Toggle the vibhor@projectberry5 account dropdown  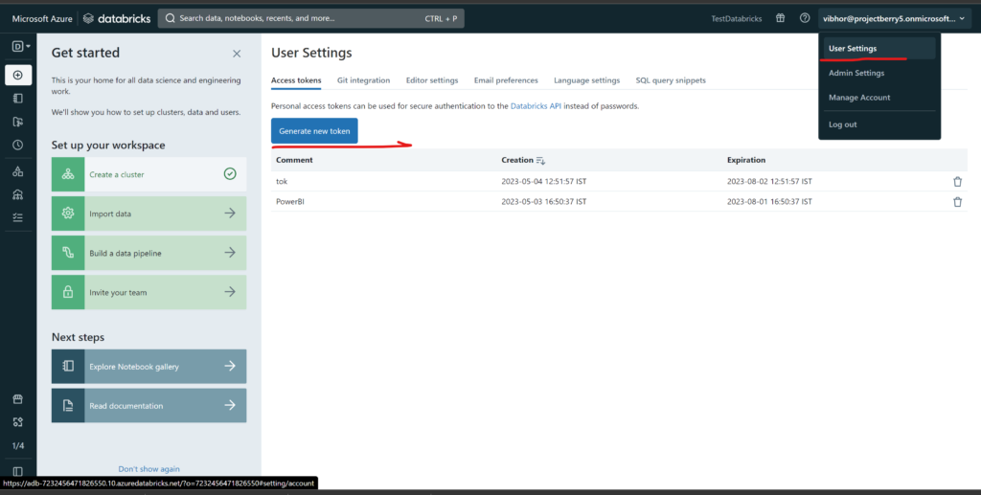[x=895, y=19]
